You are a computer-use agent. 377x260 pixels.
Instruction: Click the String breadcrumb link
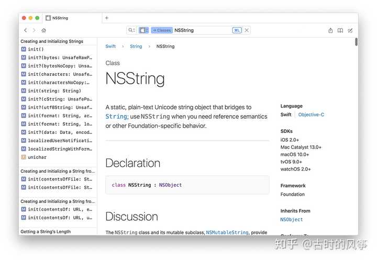pos(136,47)
